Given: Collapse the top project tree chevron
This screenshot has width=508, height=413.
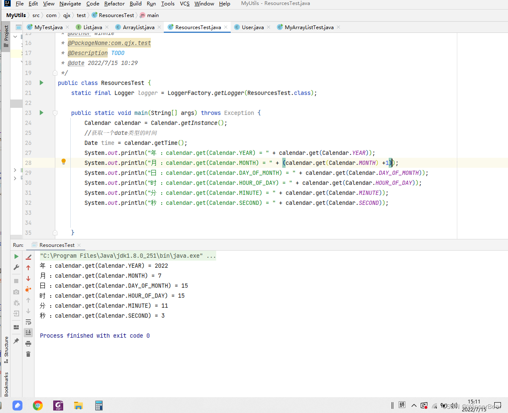Looking at the screenshot, I should coord(15,37).
